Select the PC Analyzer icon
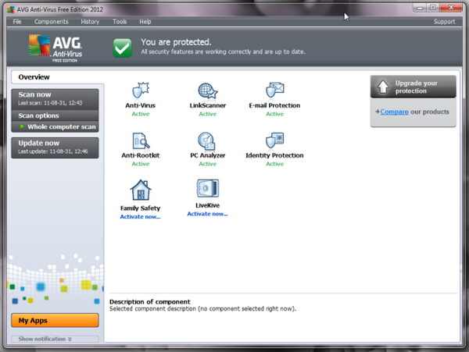This screenshot has width=469, height=352. tap(206, 141)
